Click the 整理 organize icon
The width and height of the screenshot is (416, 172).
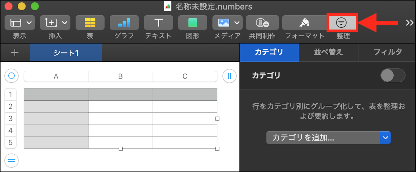tap(341, 23)
